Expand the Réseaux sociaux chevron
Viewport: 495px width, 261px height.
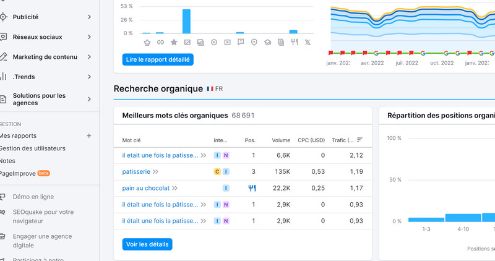(x=89, y=37)
